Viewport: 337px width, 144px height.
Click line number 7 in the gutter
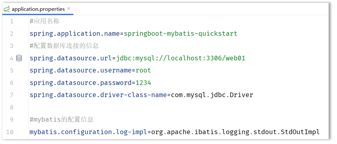tap(12, 95)
